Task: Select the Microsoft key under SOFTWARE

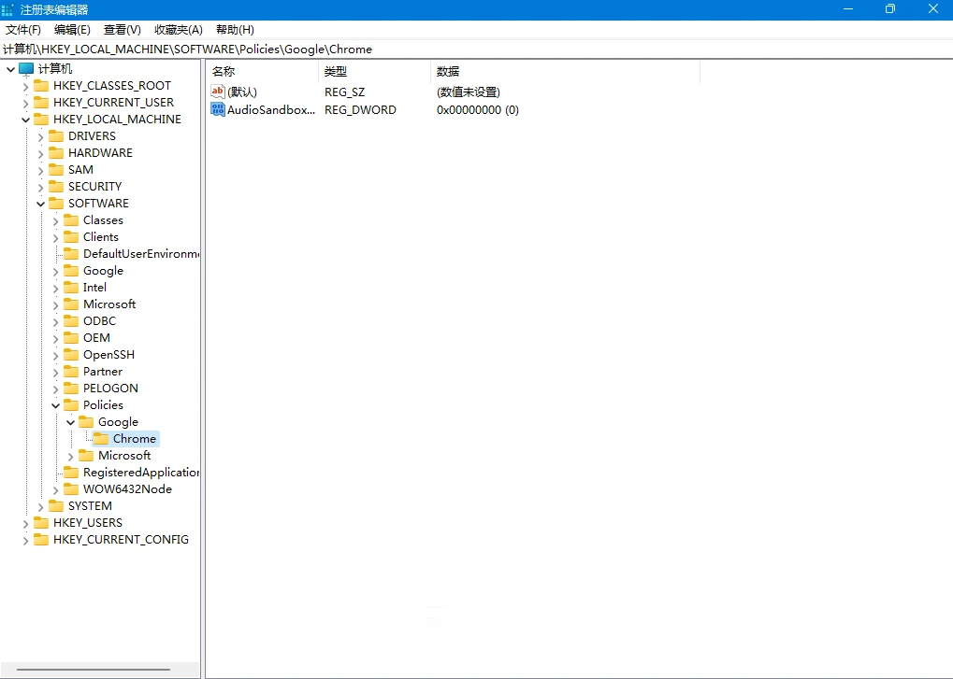Action: pos(109,304)
